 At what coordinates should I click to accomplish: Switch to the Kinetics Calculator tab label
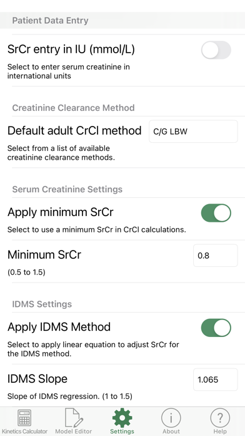pos(25,432)
